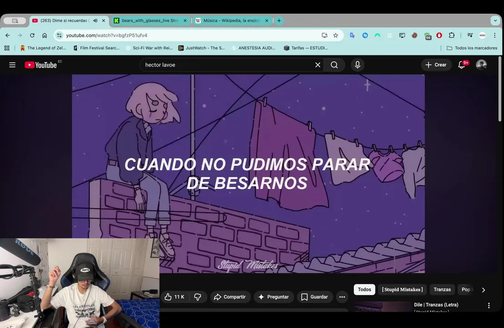This screenshot has width=504, height=328.
Task: Open 'The Legend of Zel...' bookmark
Action: 43,48
